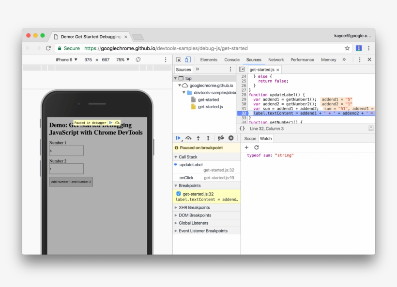
Task: Step out of the current function
Action: point(208,138)
